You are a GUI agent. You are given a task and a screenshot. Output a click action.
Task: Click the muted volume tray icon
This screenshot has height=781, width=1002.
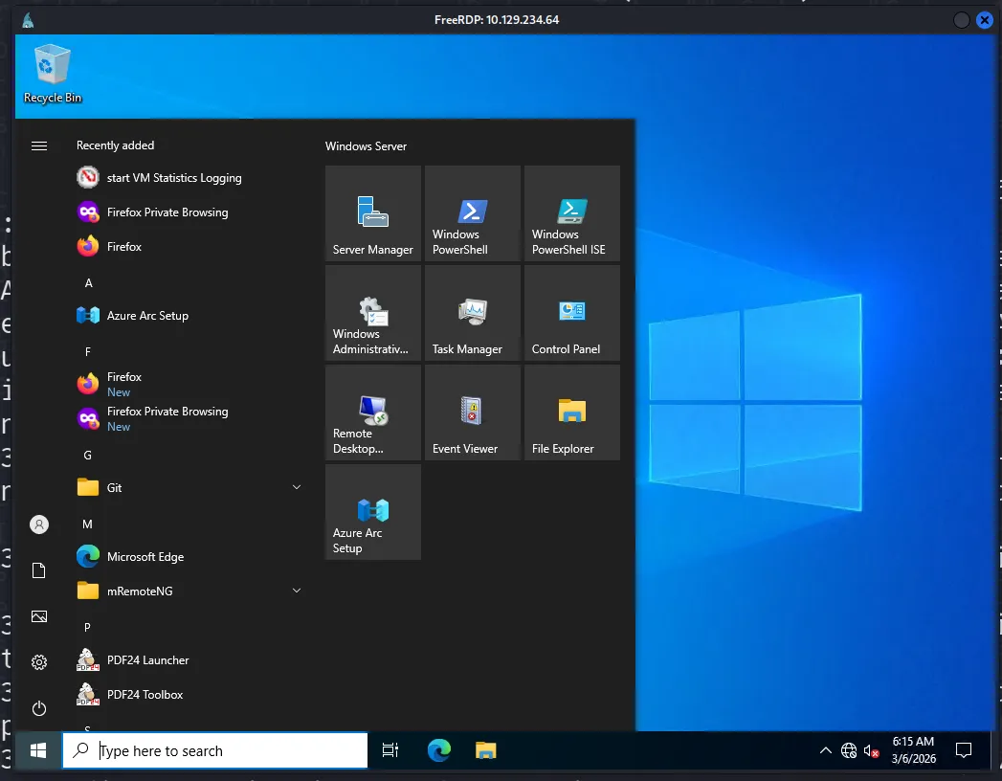coord(871,751)
